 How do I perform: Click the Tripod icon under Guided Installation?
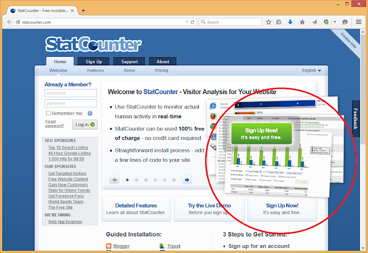tap(162, 246)
